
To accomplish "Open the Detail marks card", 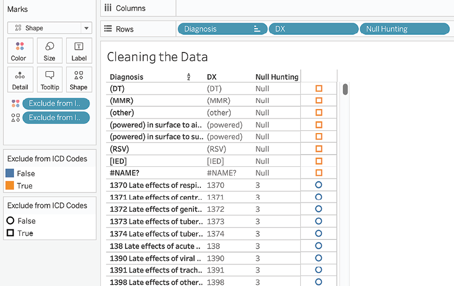I will [x=20, y=79].
